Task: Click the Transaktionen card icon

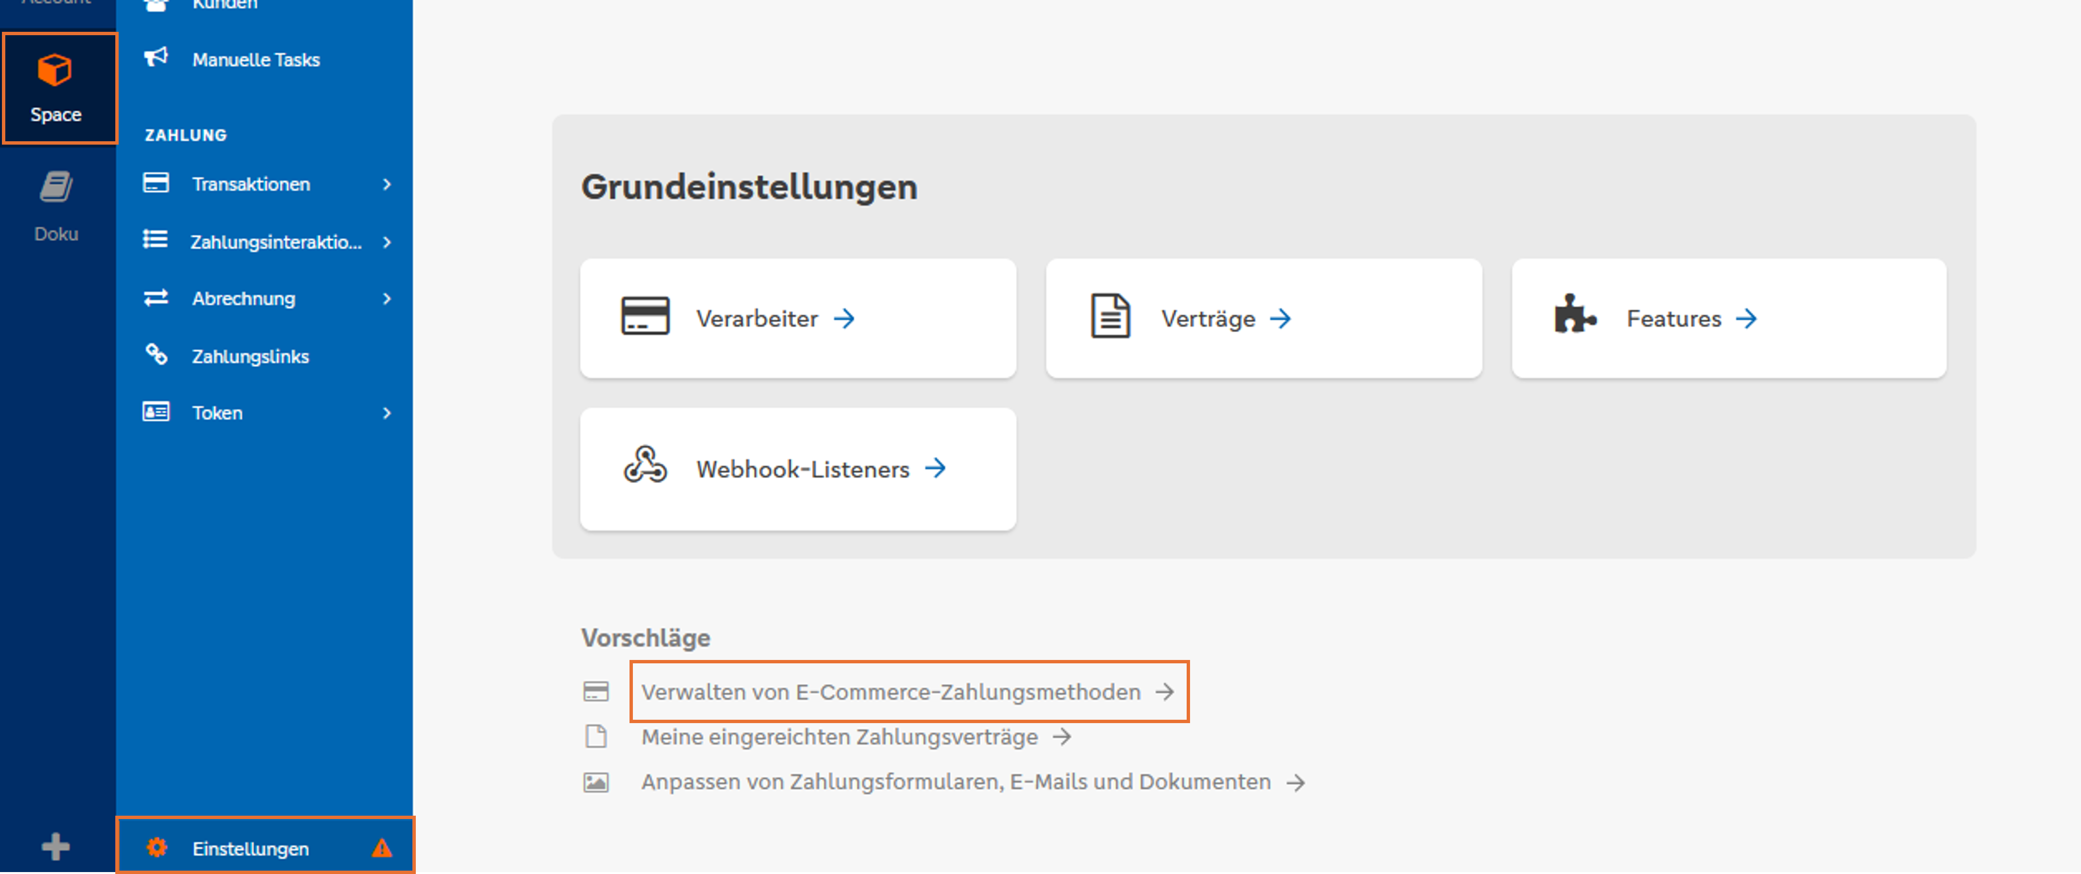Action: [156, 183]
